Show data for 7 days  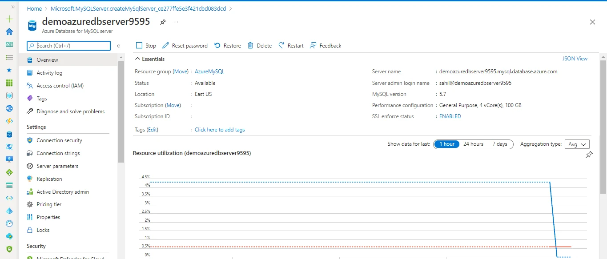pyautogui.click(x=499, y=143)
